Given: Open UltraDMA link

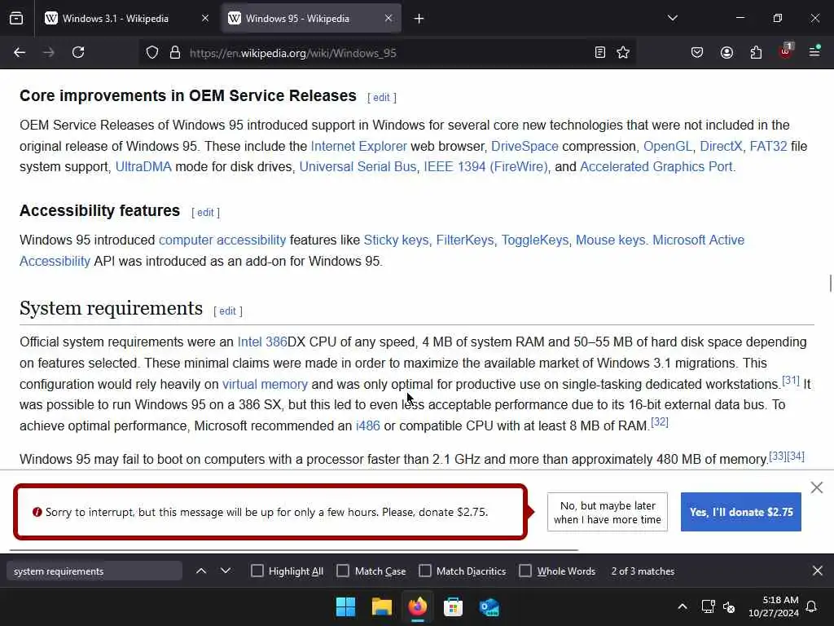Looking at the screenshot, I should coord(143,166).
